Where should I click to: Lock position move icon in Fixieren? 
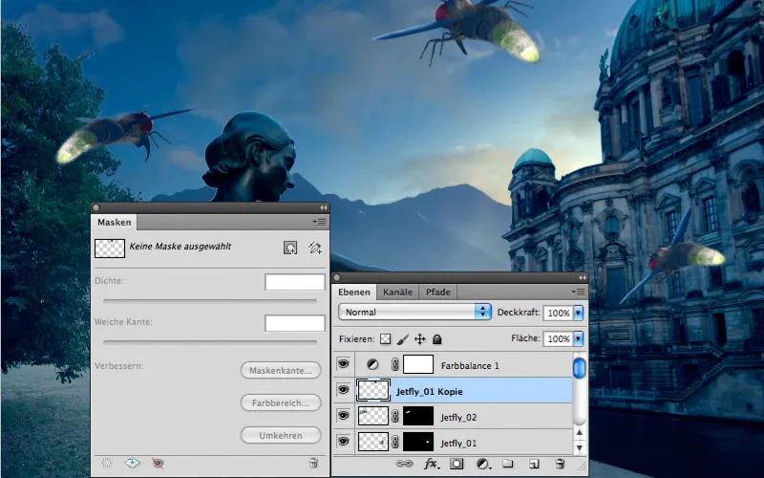420,339
